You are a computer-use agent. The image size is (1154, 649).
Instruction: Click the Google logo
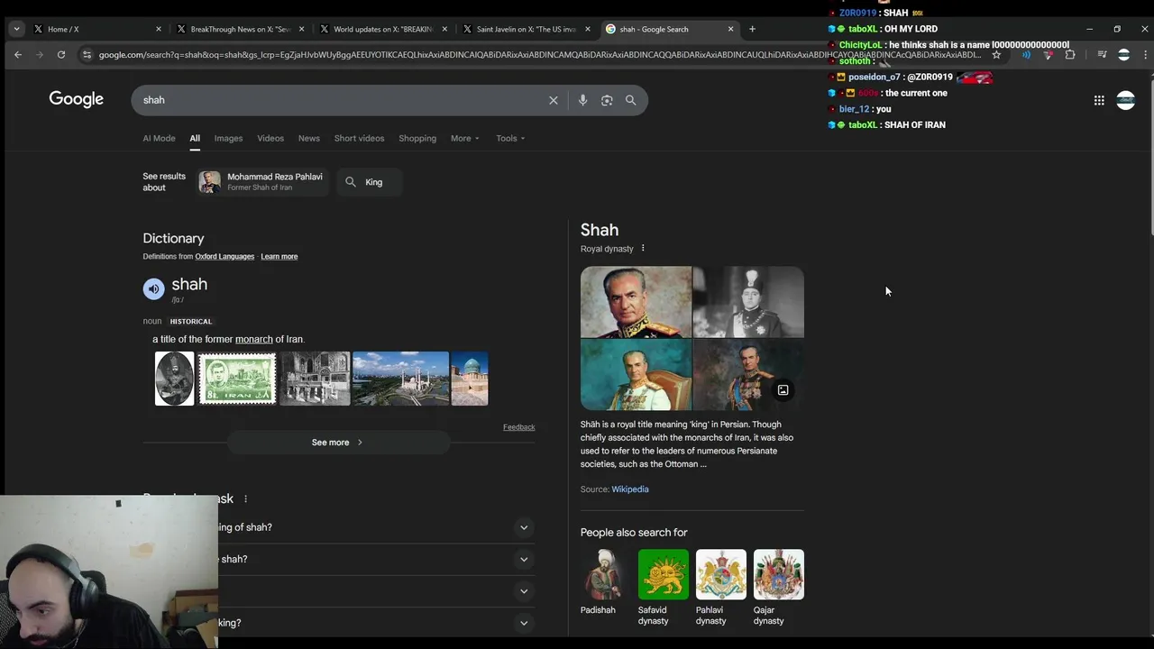point(77,99)
